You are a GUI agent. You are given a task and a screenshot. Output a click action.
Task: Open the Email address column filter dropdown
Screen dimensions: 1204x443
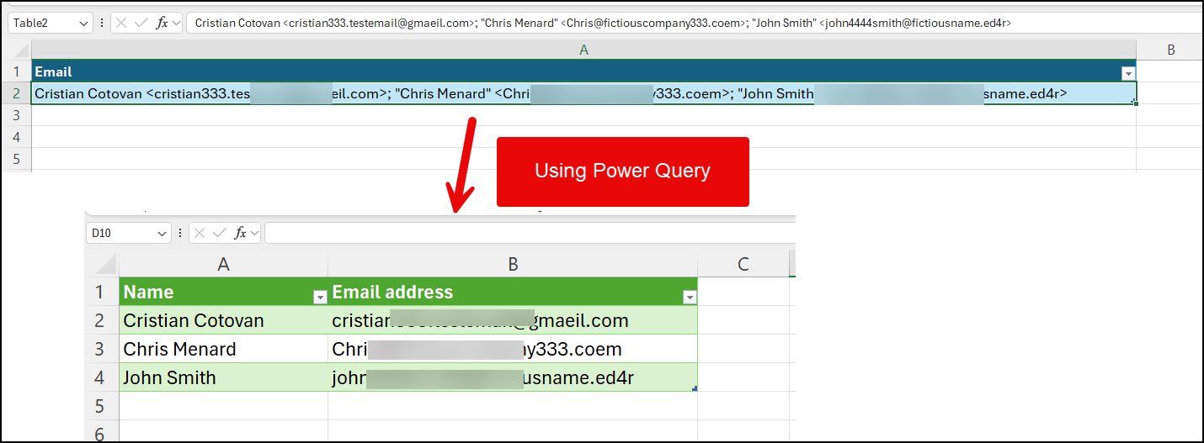[690, 297]
